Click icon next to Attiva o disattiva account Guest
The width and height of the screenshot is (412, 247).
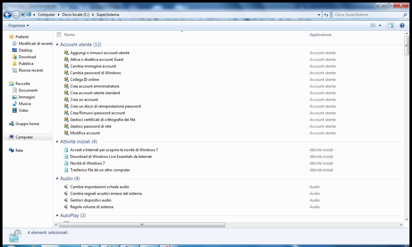point(66,60)
